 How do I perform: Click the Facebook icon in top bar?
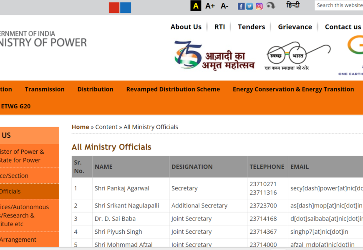(241, 6)
